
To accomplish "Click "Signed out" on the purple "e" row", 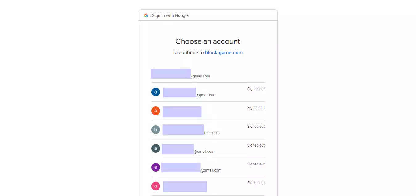I will (x=256, y=164).
